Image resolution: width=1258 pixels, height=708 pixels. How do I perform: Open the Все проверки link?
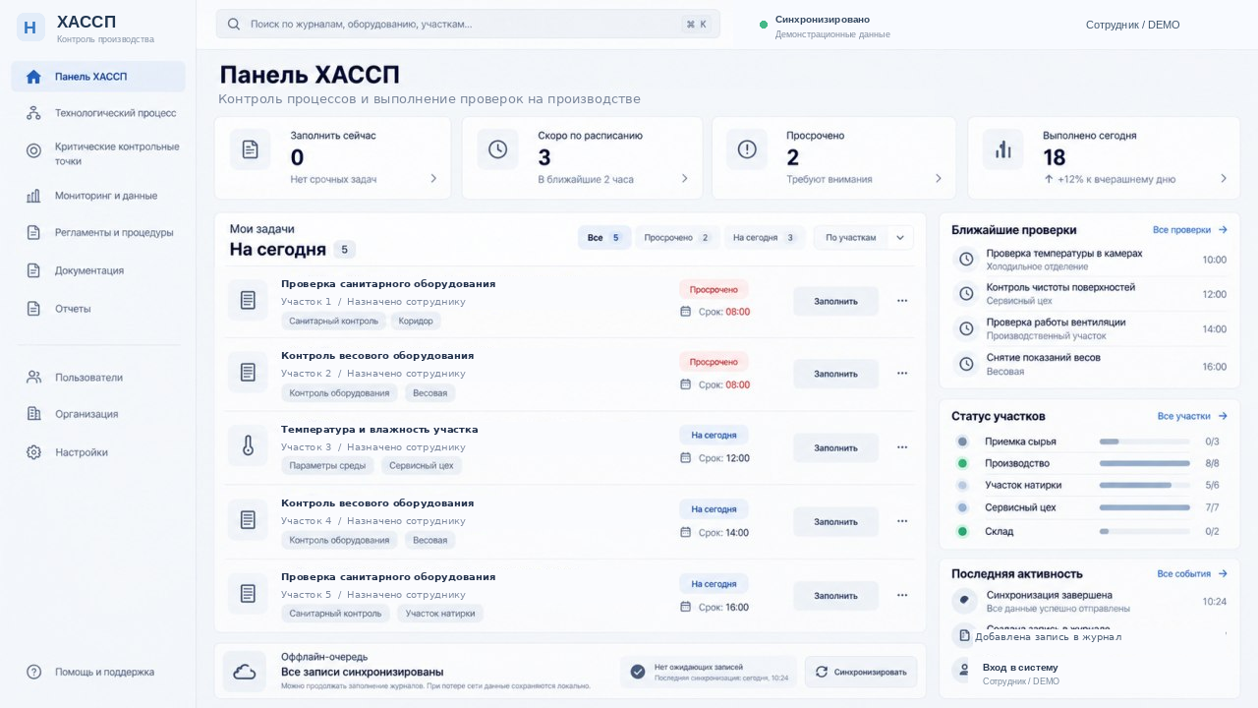click(x=1190, y=229)
